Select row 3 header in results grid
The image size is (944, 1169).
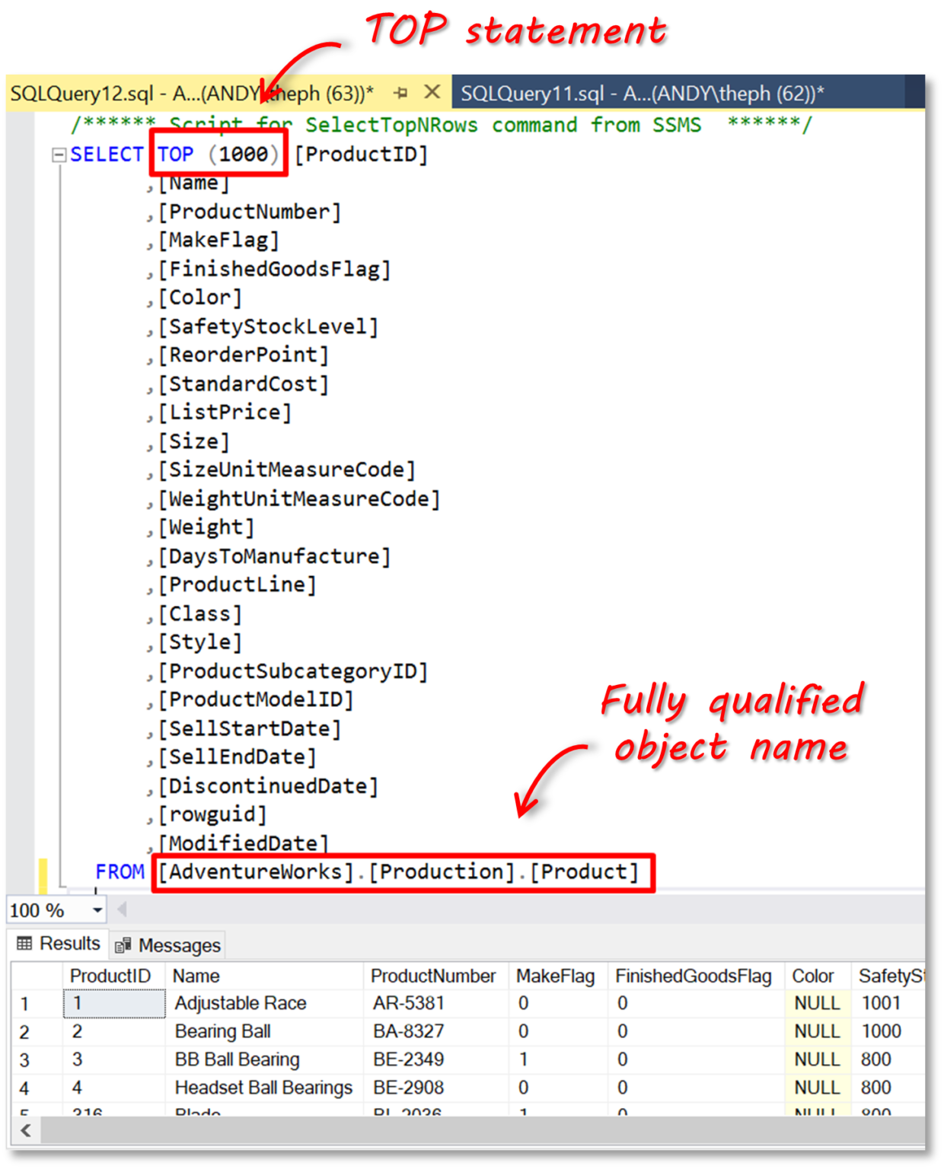25,1059
